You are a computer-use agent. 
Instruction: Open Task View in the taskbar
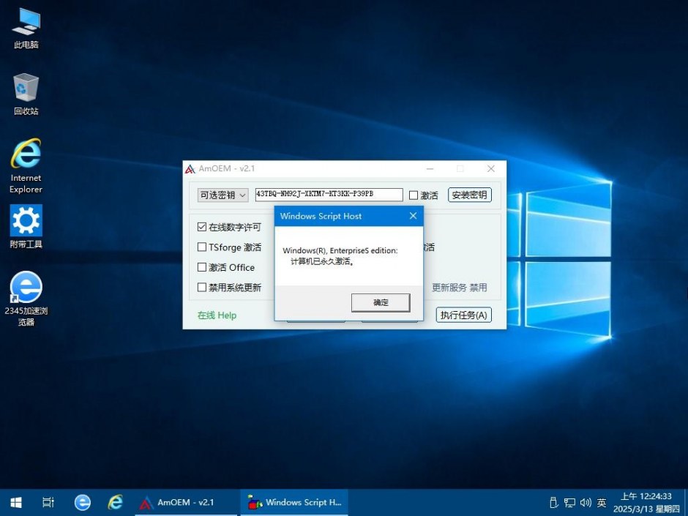coord(48,502)
